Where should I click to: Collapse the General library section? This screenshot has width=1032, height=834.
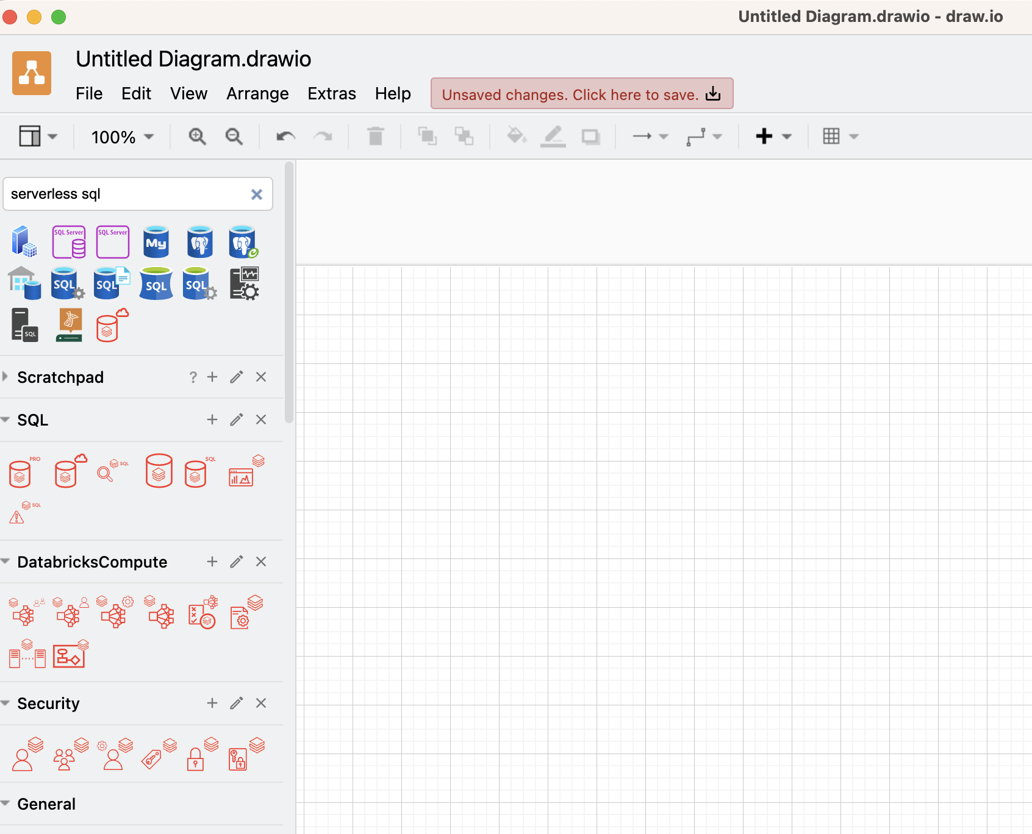pyautogui.click(x=5, y=804)
